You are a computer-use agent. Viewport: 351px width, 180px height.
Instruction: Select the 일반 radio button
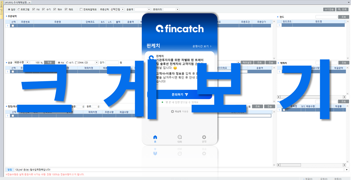tap(9, 9)
